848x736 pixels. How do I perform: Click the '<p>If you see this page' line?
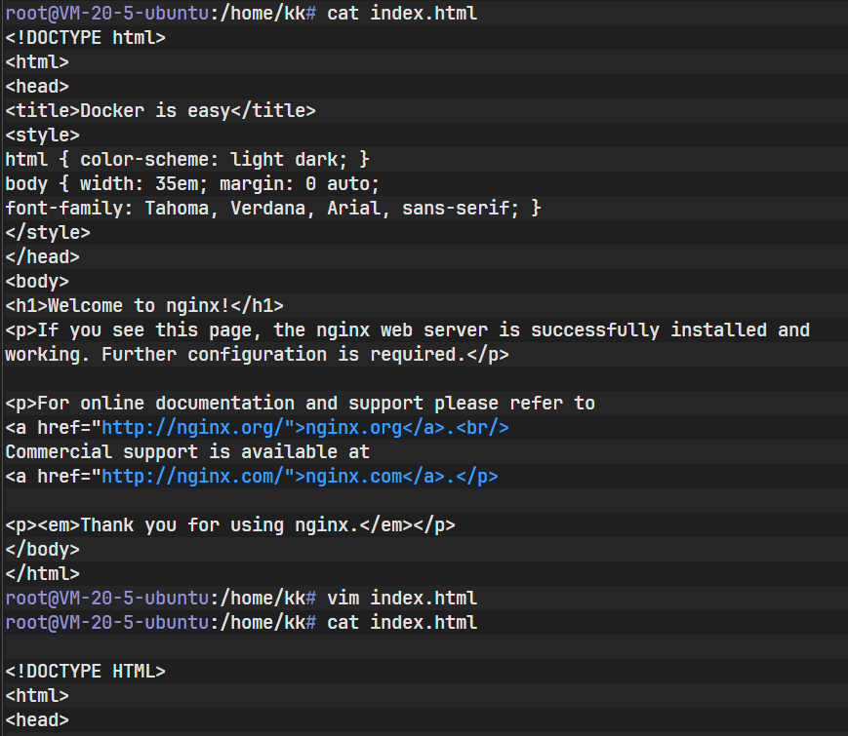408,330
